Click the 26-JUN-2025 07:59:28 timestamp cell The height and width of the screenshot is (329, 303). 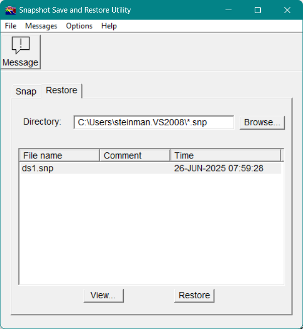[x=219, y=169]
